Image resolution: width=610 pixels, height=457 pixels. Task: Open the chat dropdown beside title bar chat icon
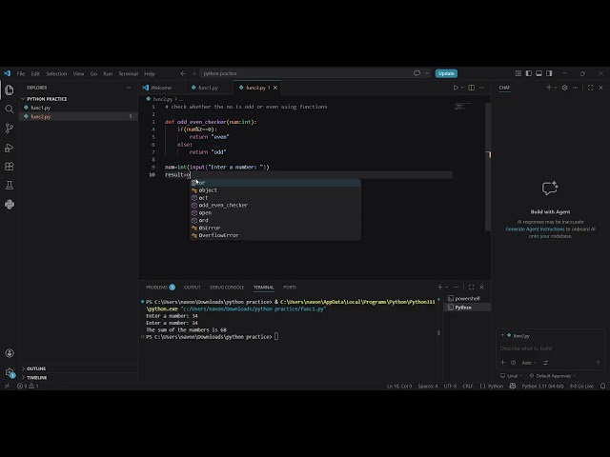(426, 73)
